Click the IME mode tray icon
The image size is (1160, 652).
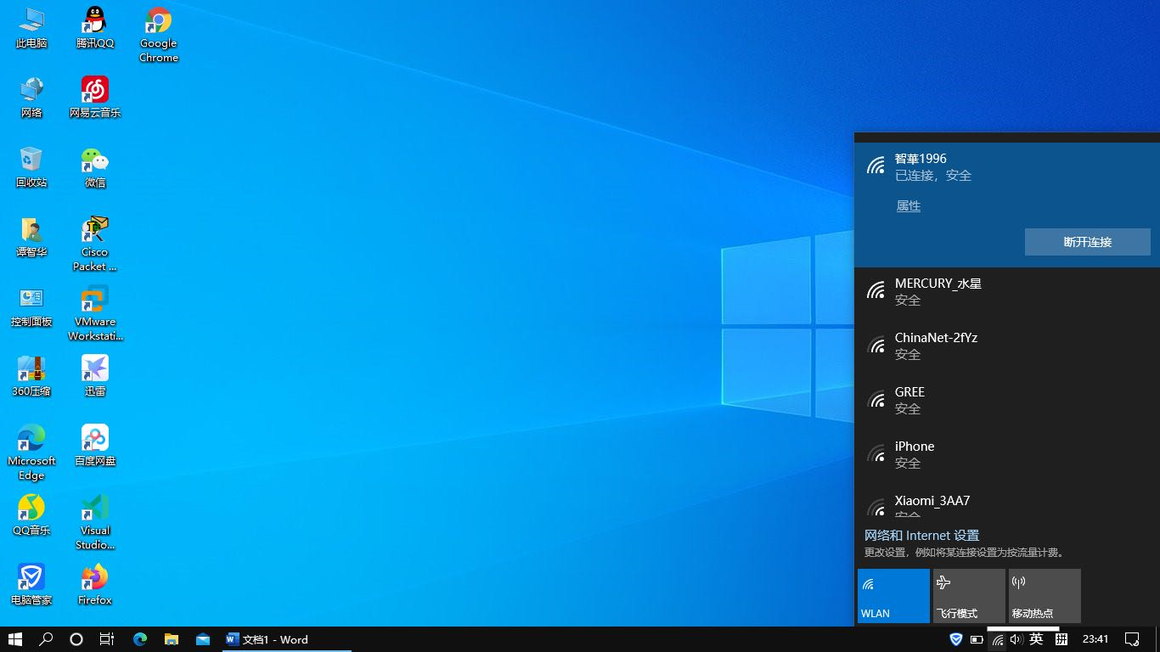coord(1061,639)
